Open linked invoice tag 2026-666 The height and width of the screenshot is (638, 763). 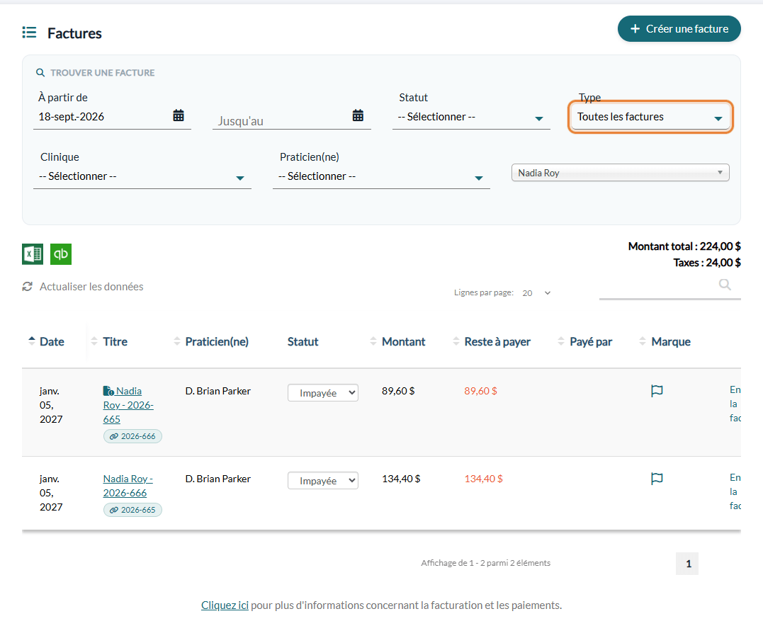(132, 437)
